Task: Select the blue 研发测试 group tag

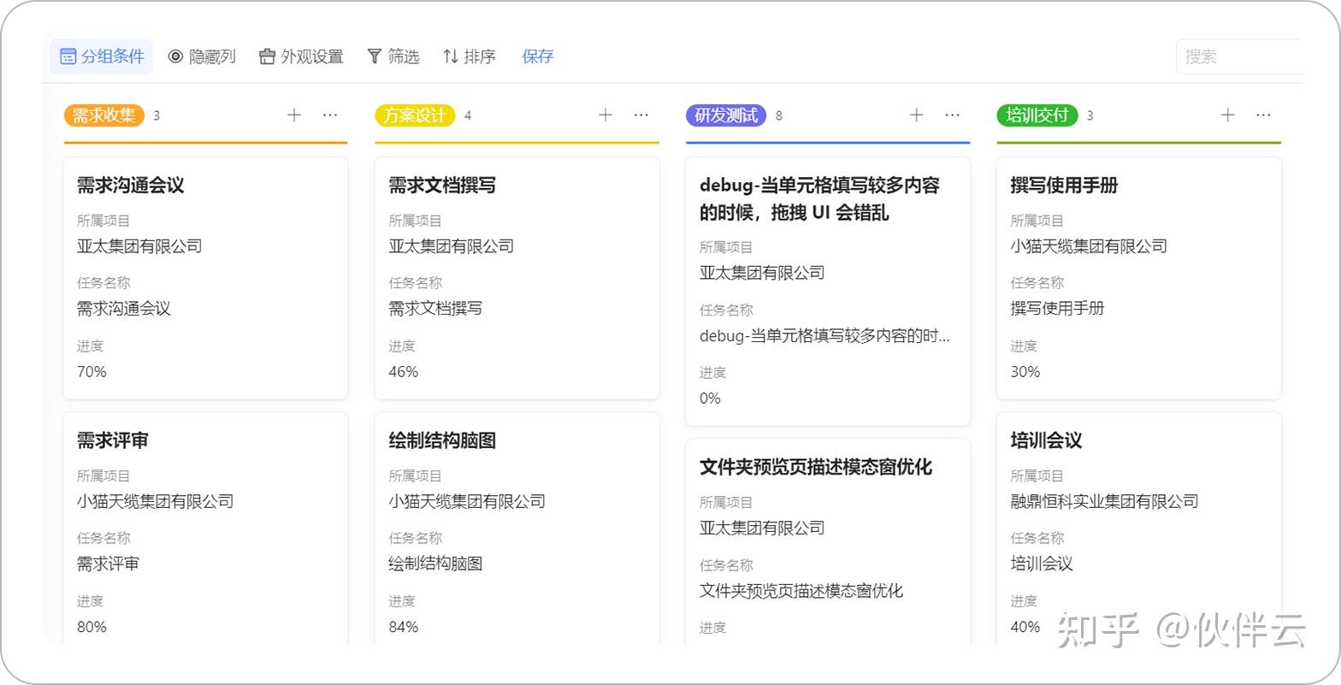Action: click(726, 115)
